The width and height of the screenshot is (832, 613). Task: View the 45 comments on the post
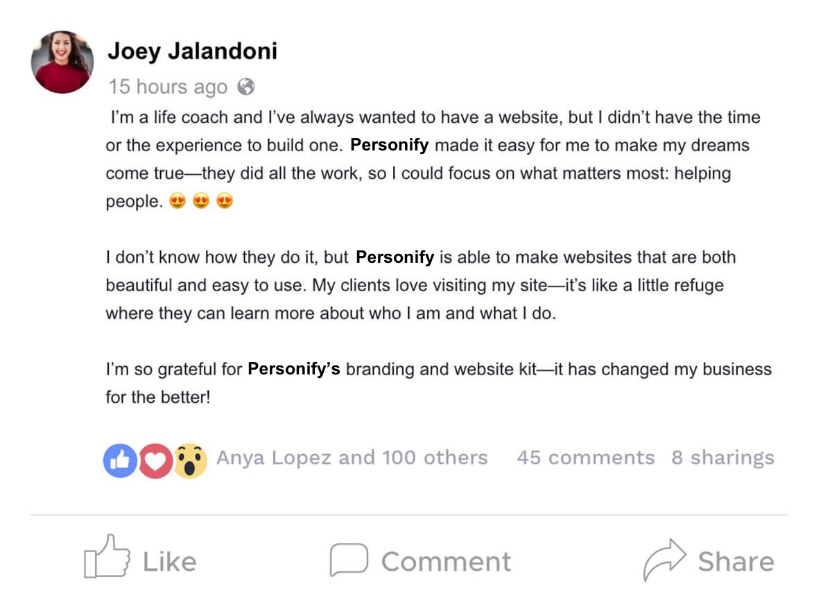coord(586,458)
